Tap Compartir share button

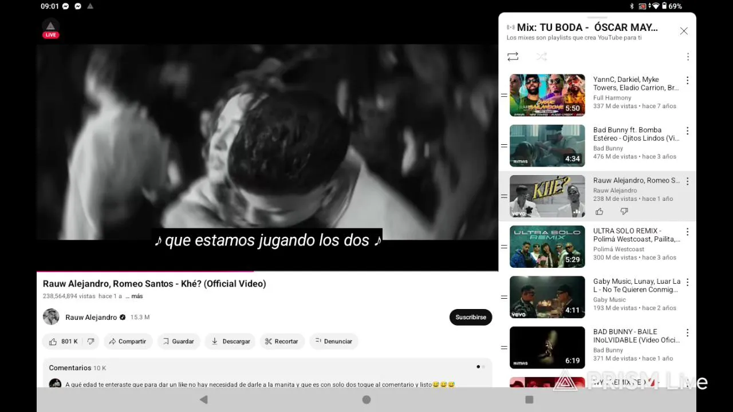click(128, 342)
